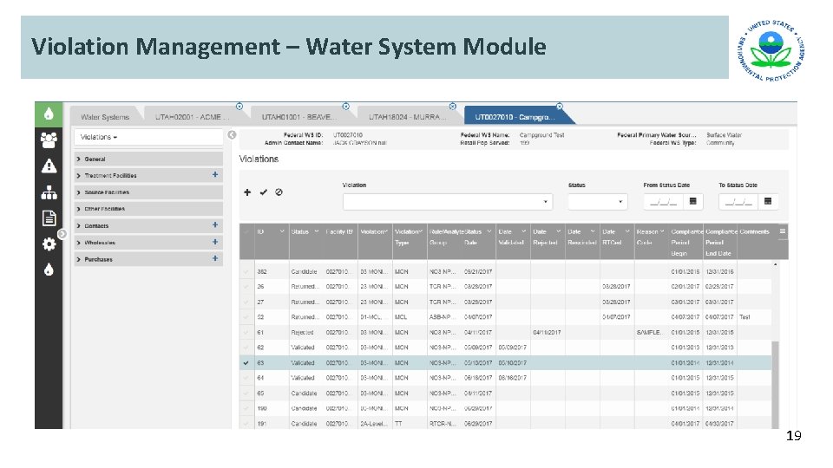Switch to the UTAH18024 - MURRA tab
The image size is (833, 468).
click(406, 117)
